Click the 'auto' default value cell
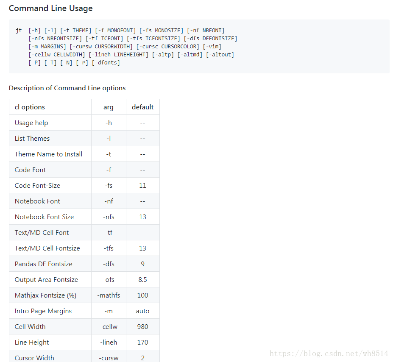Screen dimensions: 393x362 tap(142, 311)
